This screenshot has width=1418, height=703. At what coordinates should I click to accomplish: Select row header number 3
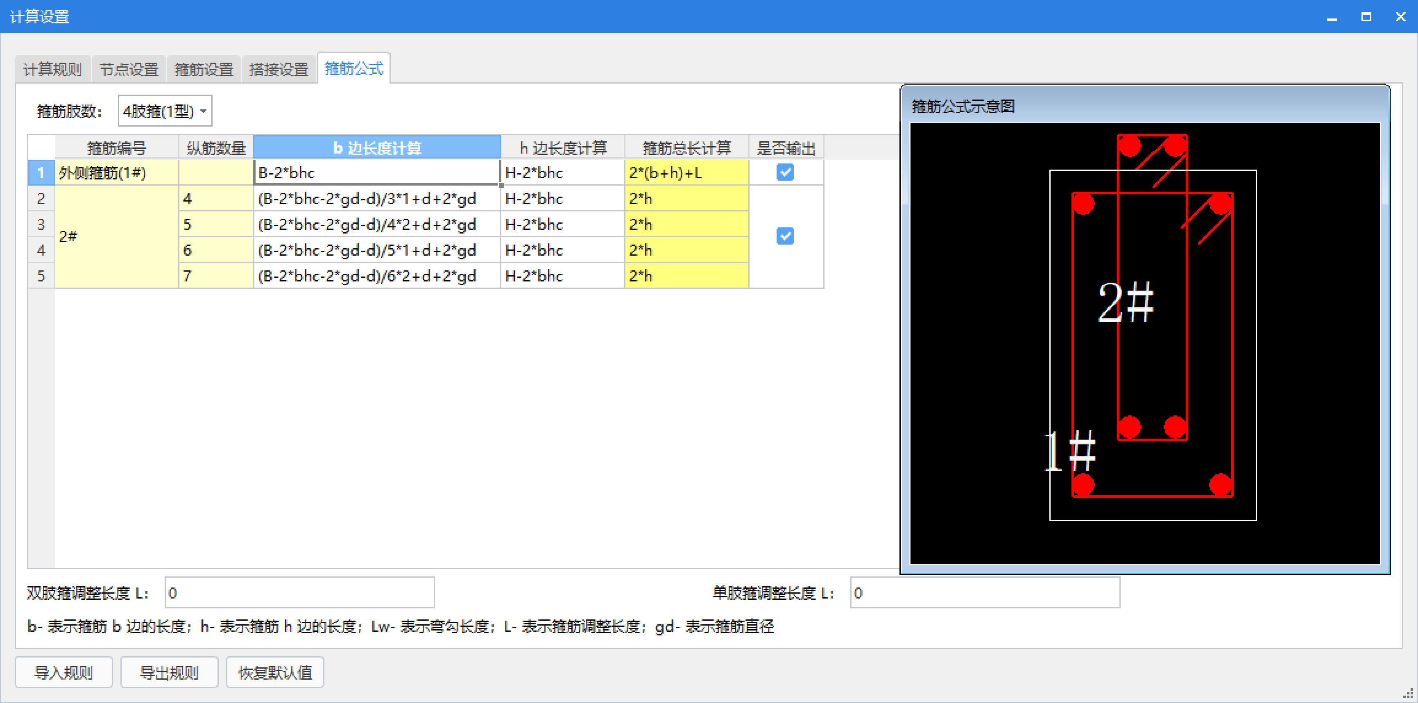pos(41,224)
